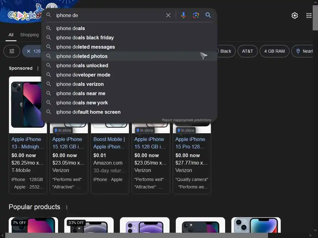Switch to the All tab

point(11,35)
